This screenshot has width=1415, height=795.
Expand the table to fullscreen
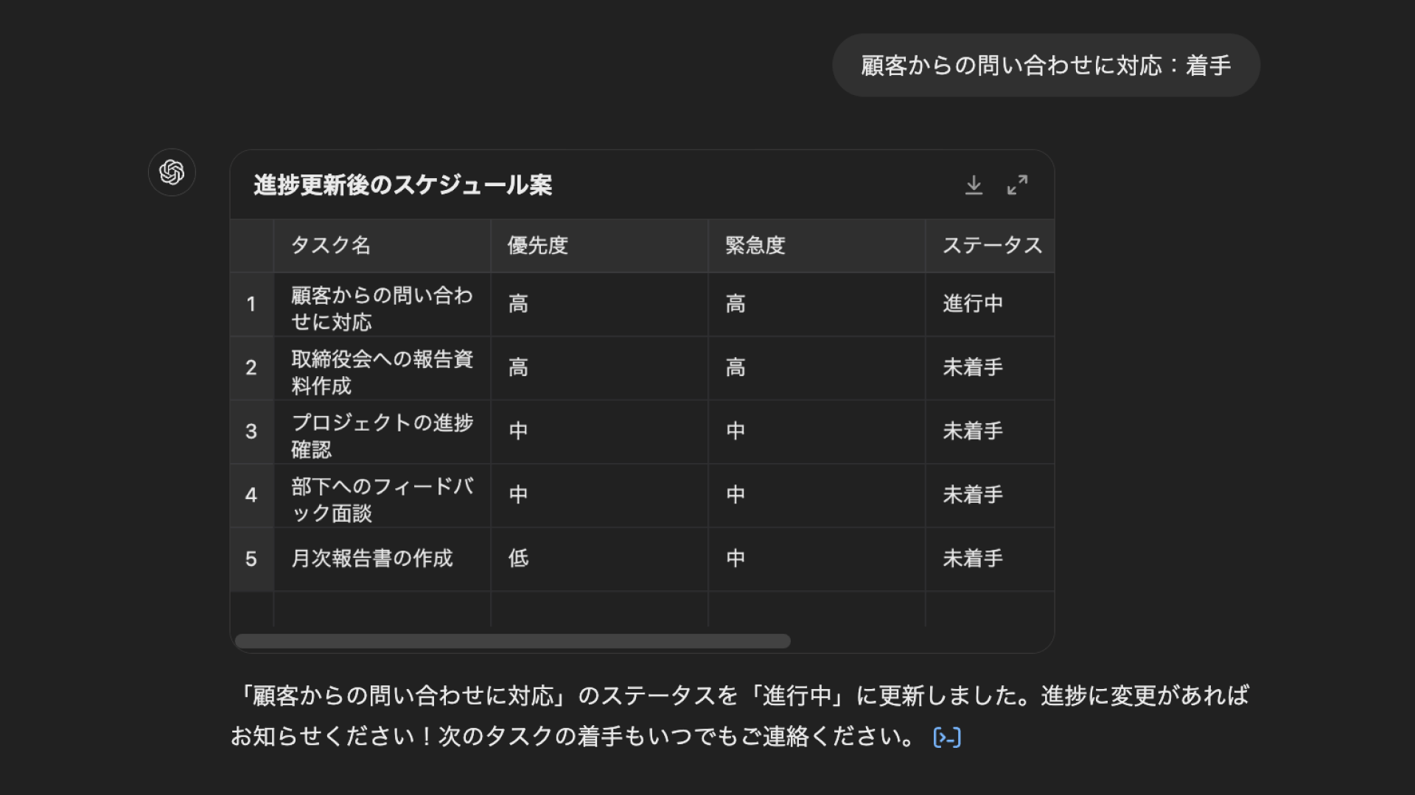[1017, 185]
